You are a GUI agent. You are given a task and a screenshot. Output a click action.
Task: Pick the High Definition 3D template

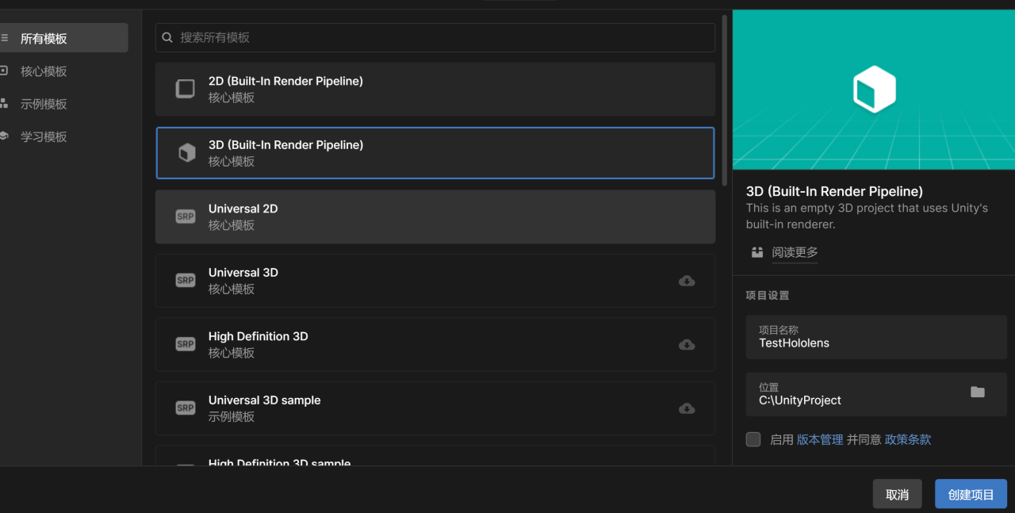click(435, 344)
